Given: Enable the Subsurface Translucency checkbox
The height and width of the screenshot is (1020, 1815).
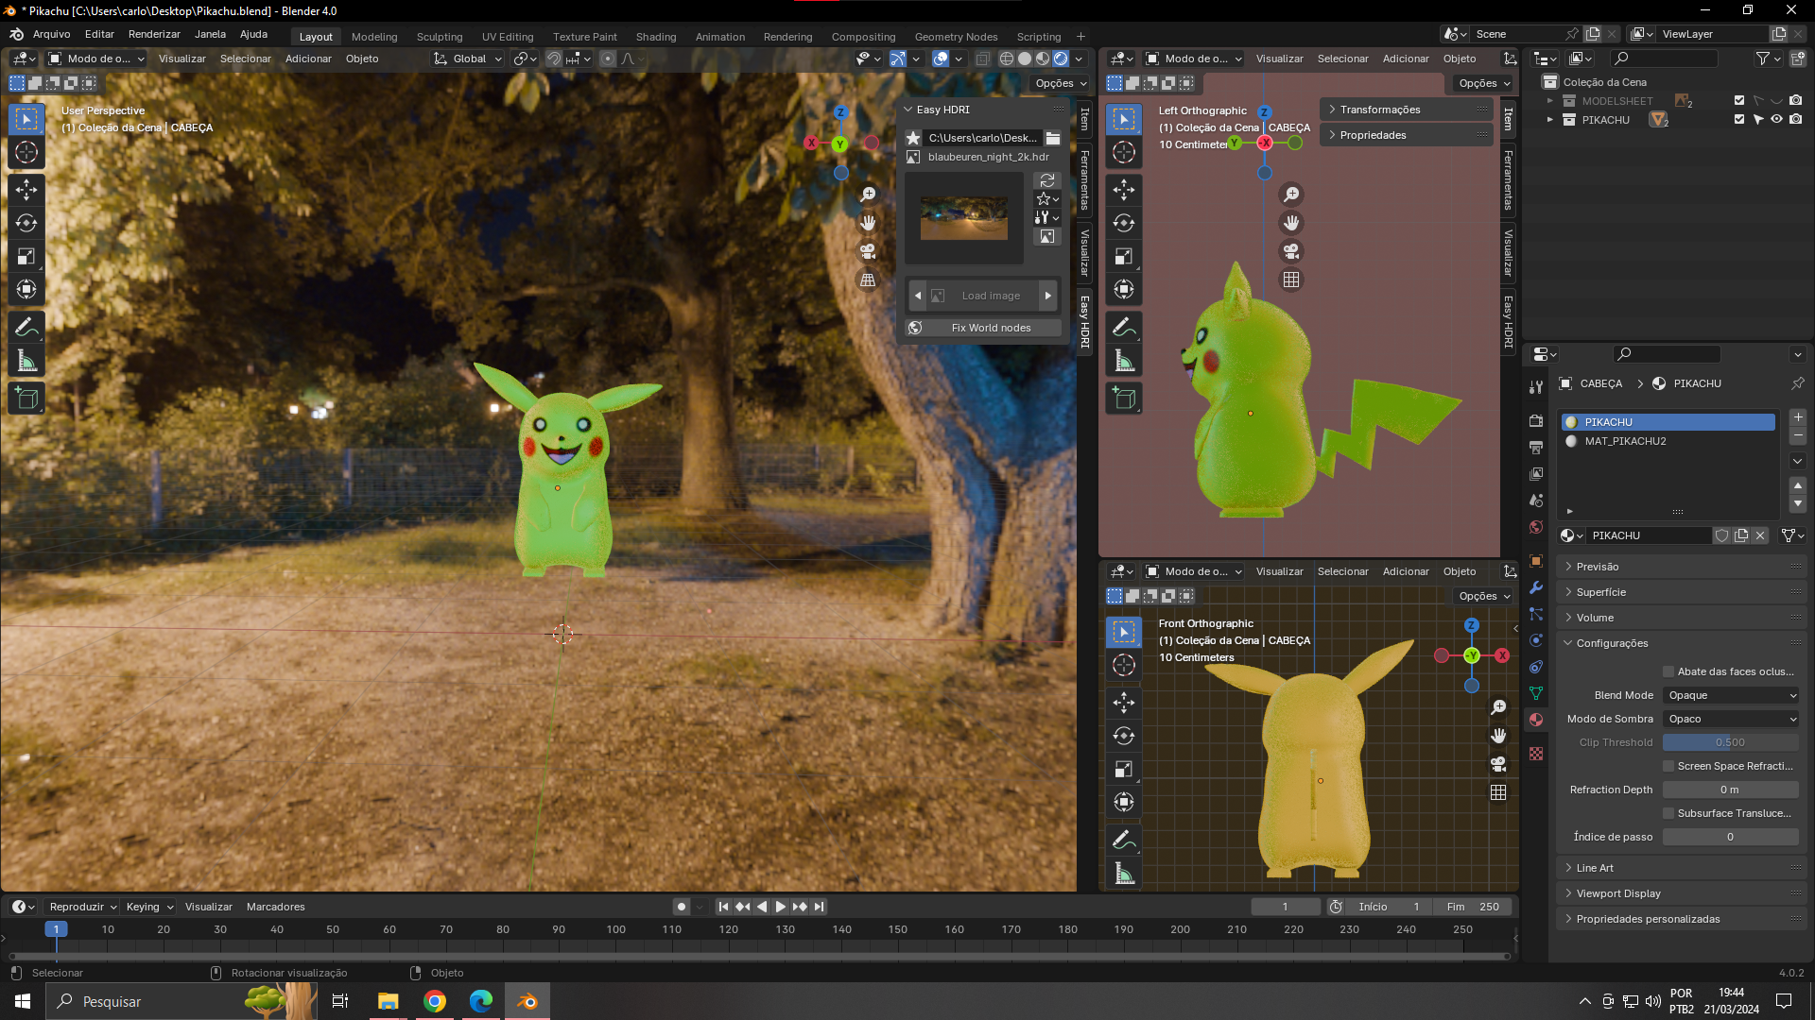Looking at the screenshot, I should pos(1668,813).
